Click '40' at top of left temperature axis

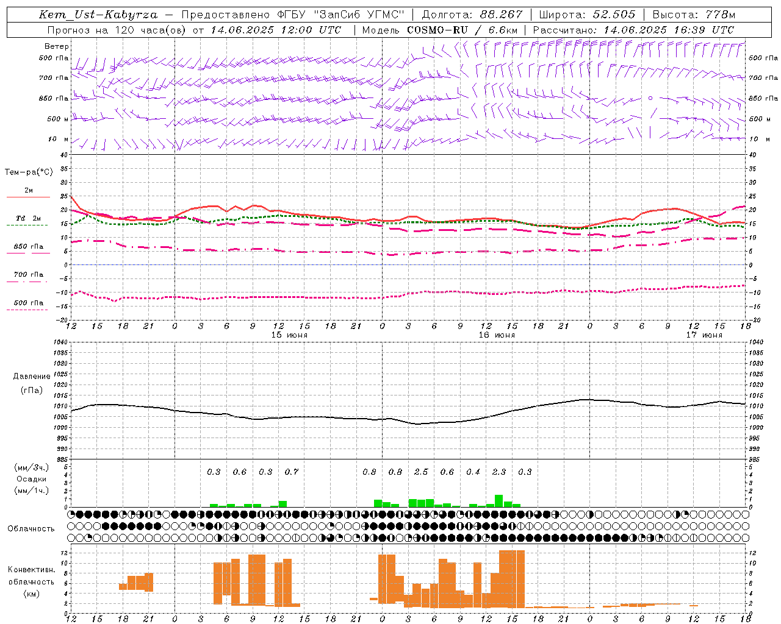pos(64,155)
